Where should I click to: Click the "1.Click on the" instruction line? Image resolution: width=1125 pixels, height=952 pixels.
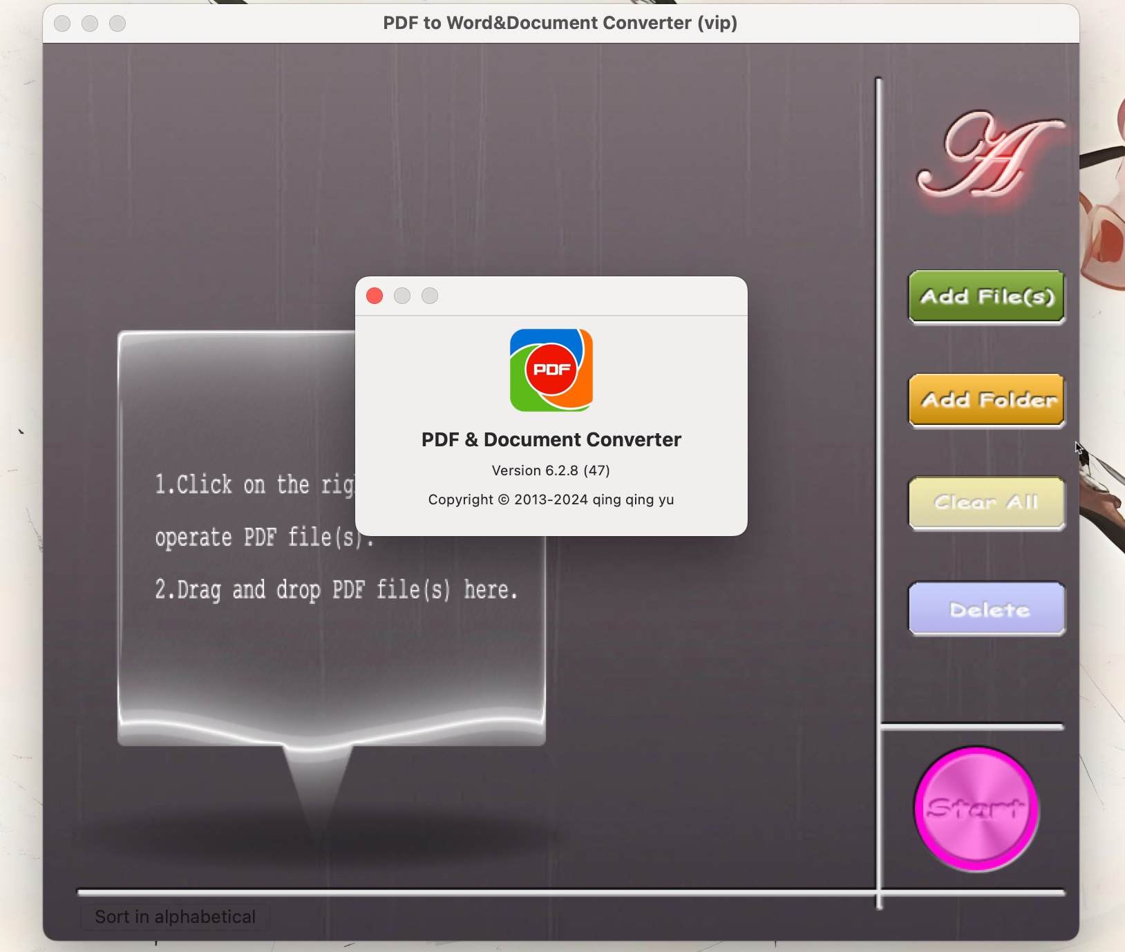pos(254,484)
